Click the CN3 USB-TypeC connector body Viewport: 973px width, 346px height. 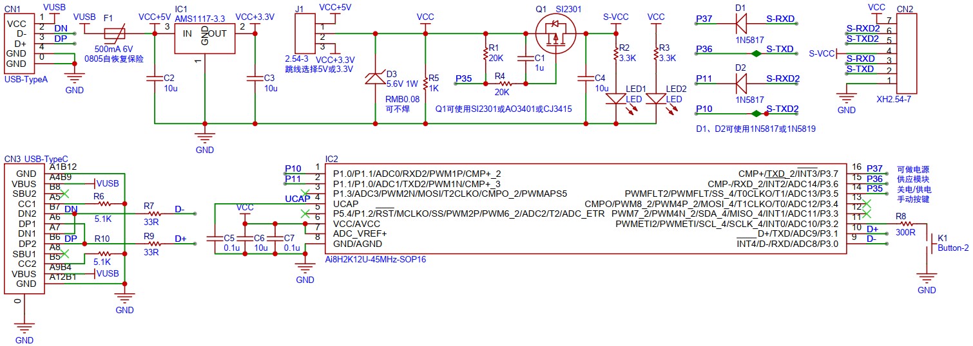coord(26,229)
